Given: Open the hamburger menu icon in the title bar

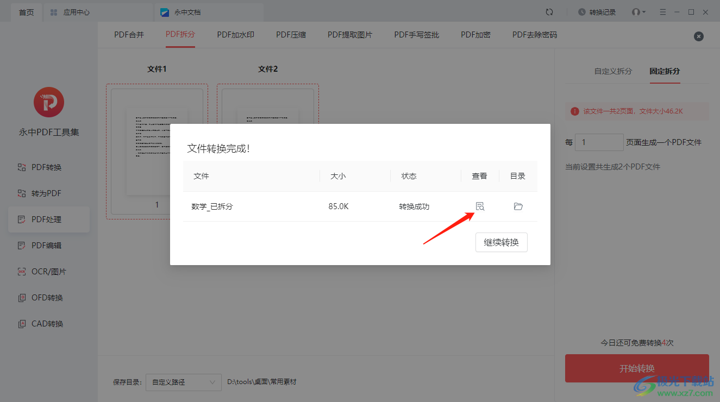Looking at the screenshot, I should click(x=662, y=12).
